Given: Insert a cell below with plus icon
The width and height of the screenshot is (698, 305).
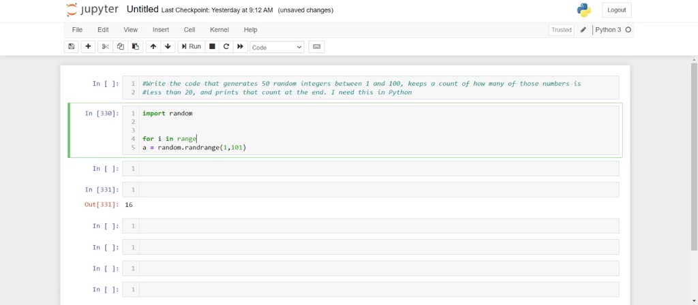Looking at the screenshot, I should pos(88,47).
